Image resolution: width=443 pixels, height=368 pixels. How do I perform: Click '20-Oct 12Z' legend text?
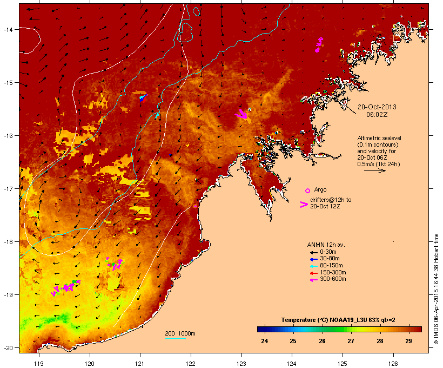click(x=325, y=206)
